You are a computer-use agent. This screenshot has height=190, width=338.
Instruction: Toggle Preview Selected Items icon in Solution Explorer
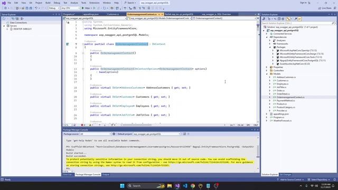pos(299,19)
